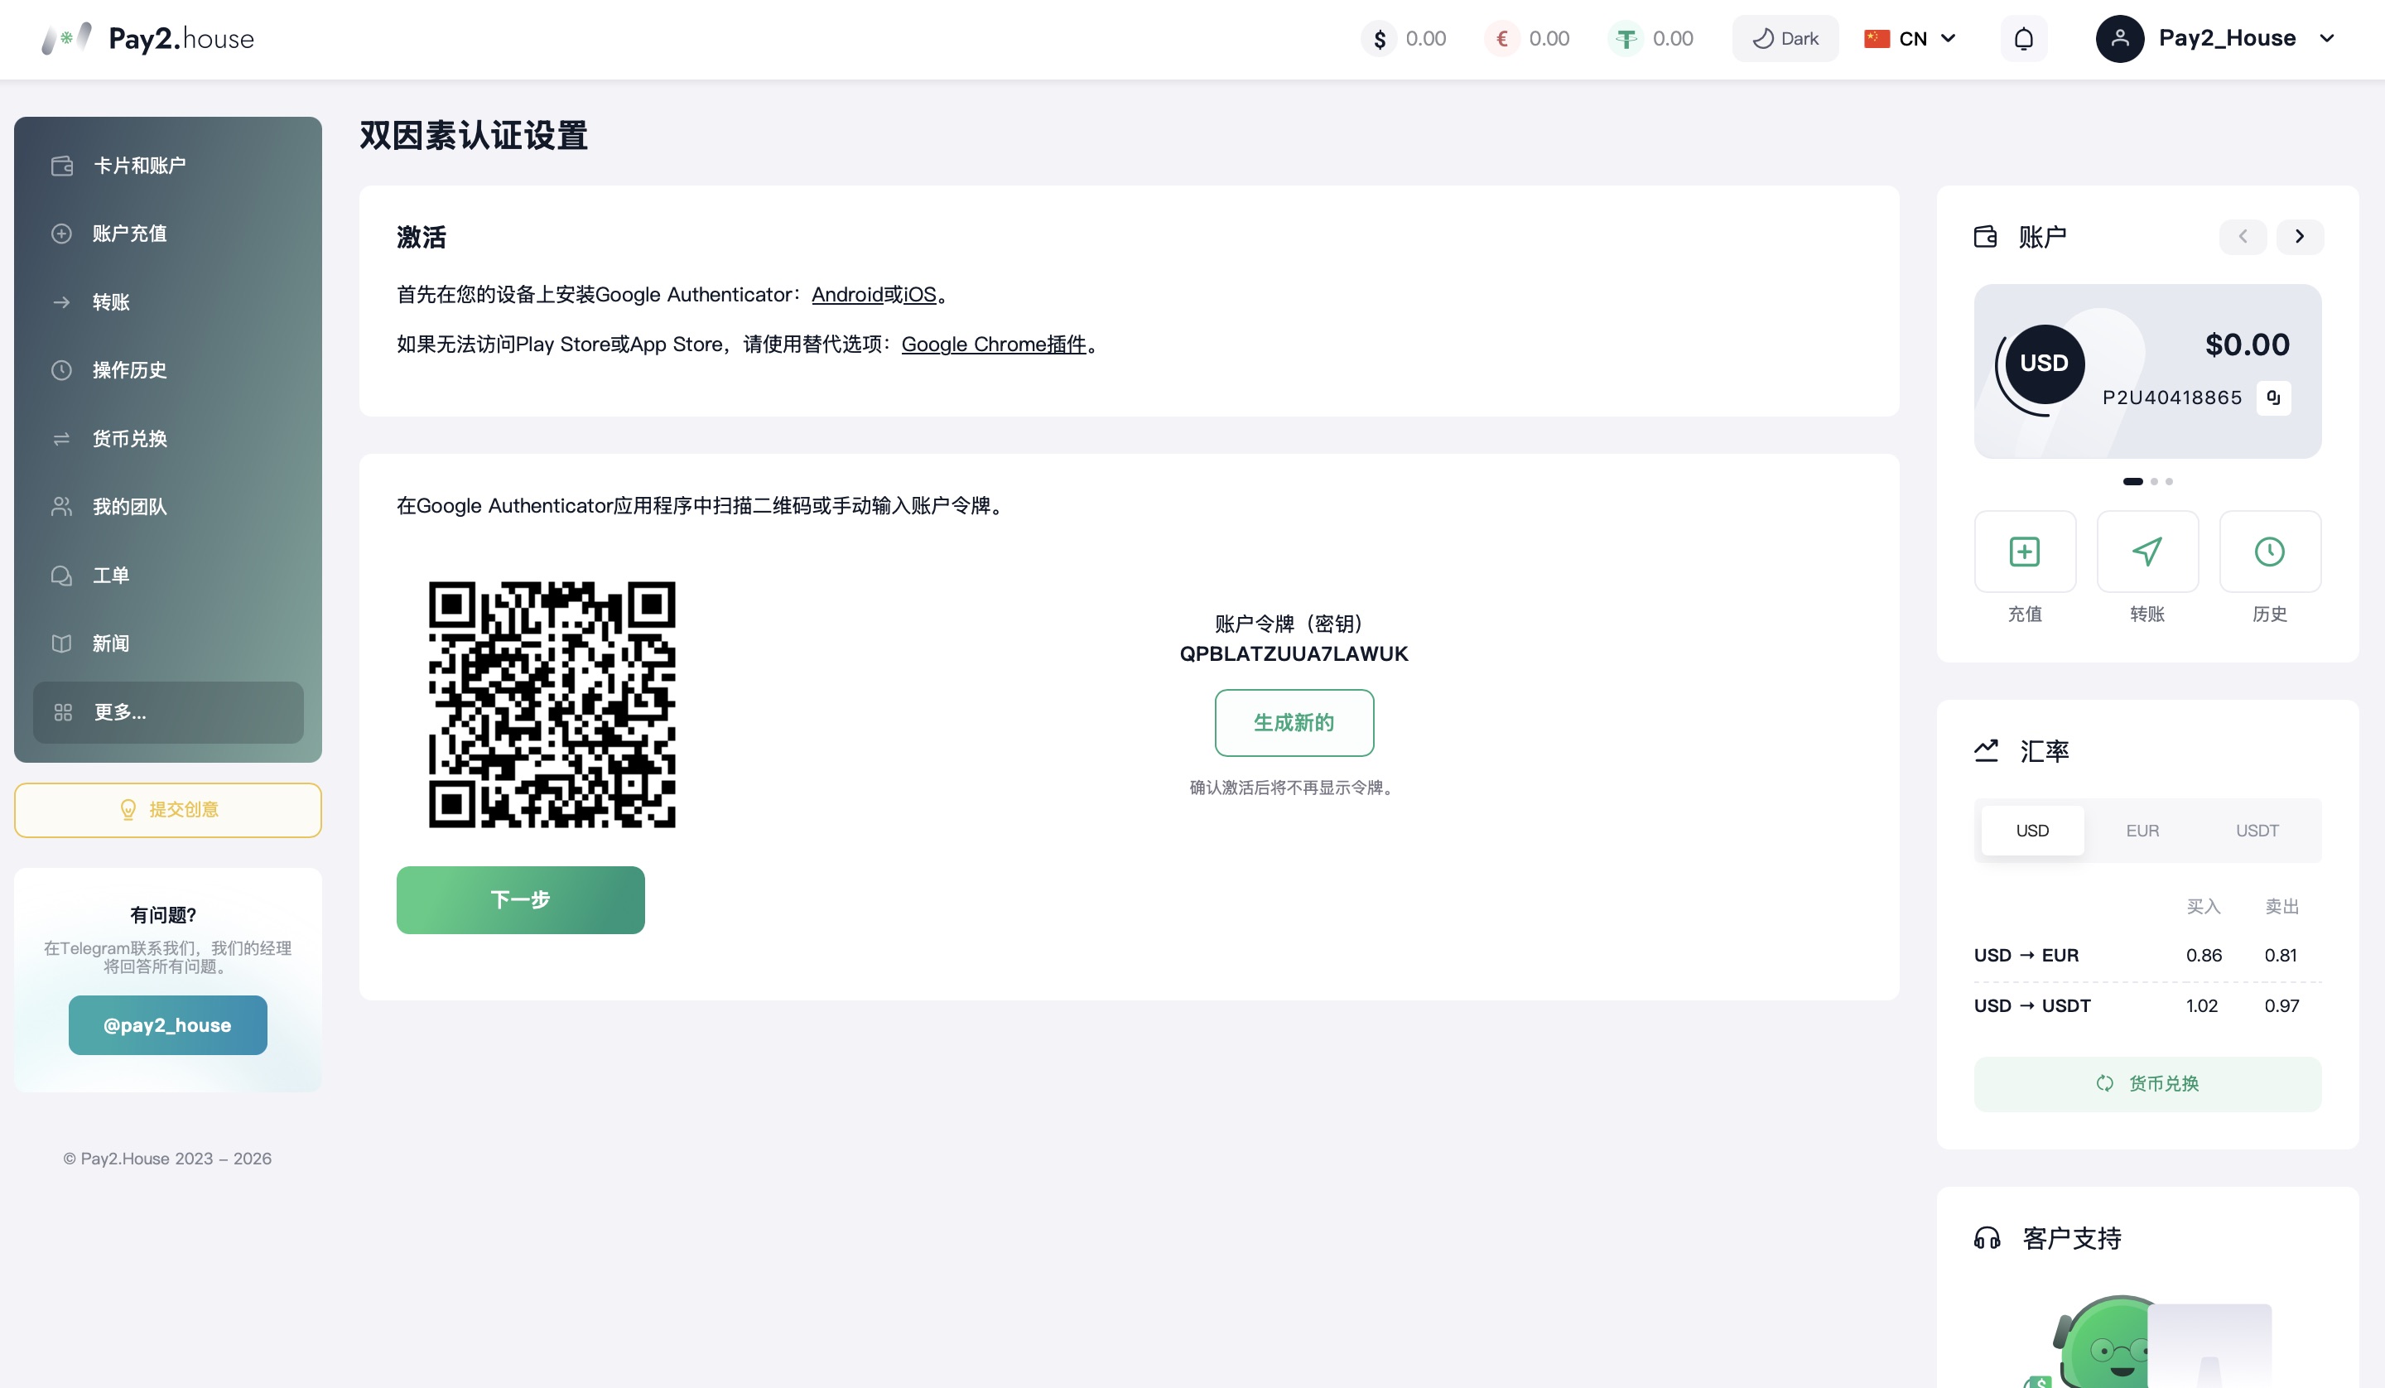Open 货币兑换 in sidebar
2385x1388 pixels.
tap(168, 438)
